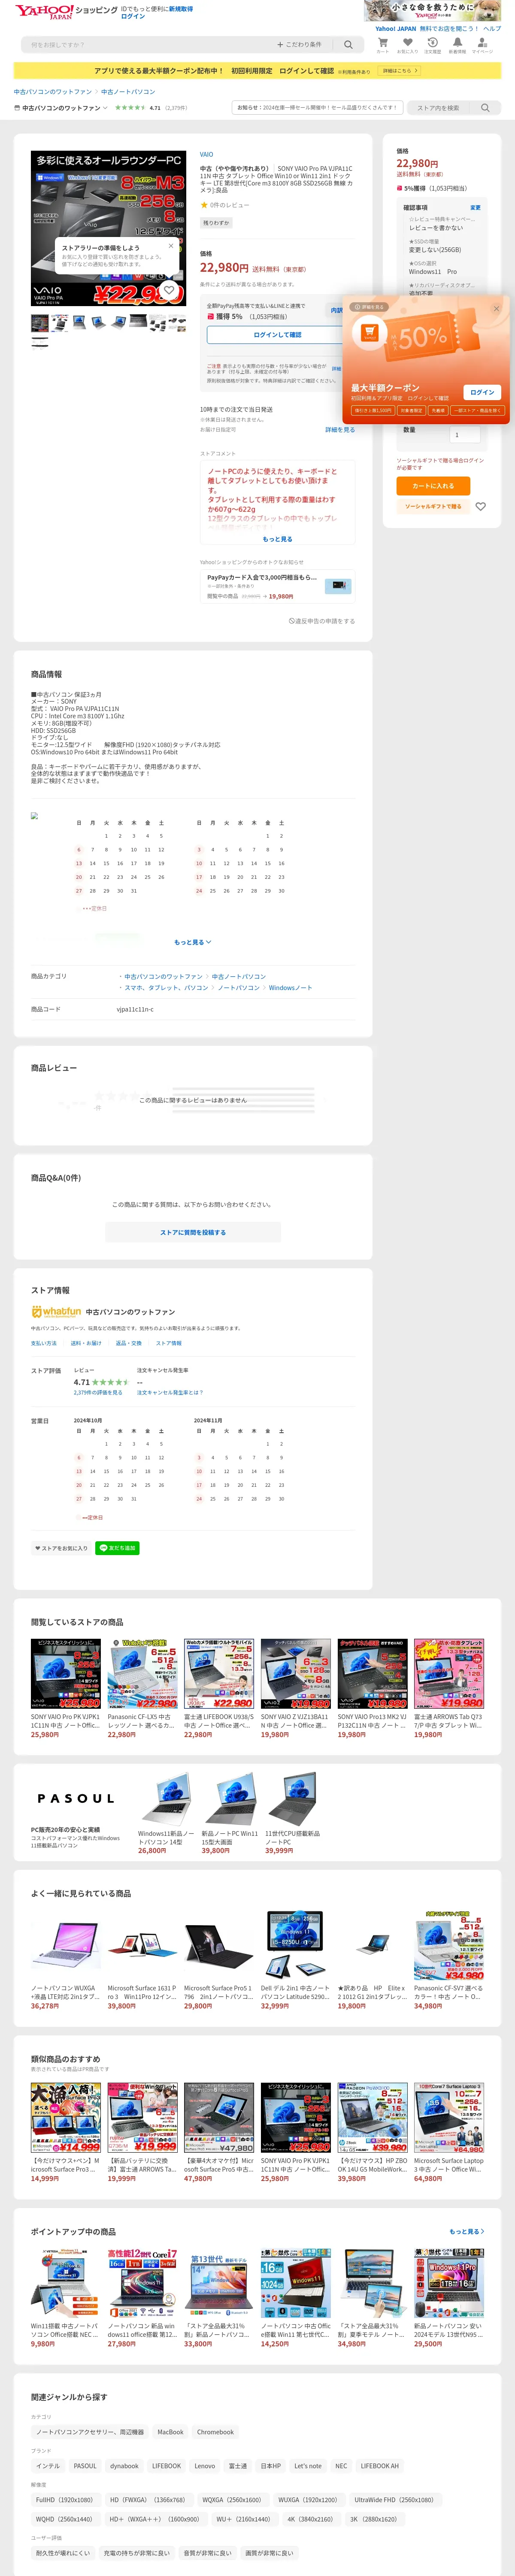Click 新規取得 link in header
515x2576 pixels.
(181, 8)
